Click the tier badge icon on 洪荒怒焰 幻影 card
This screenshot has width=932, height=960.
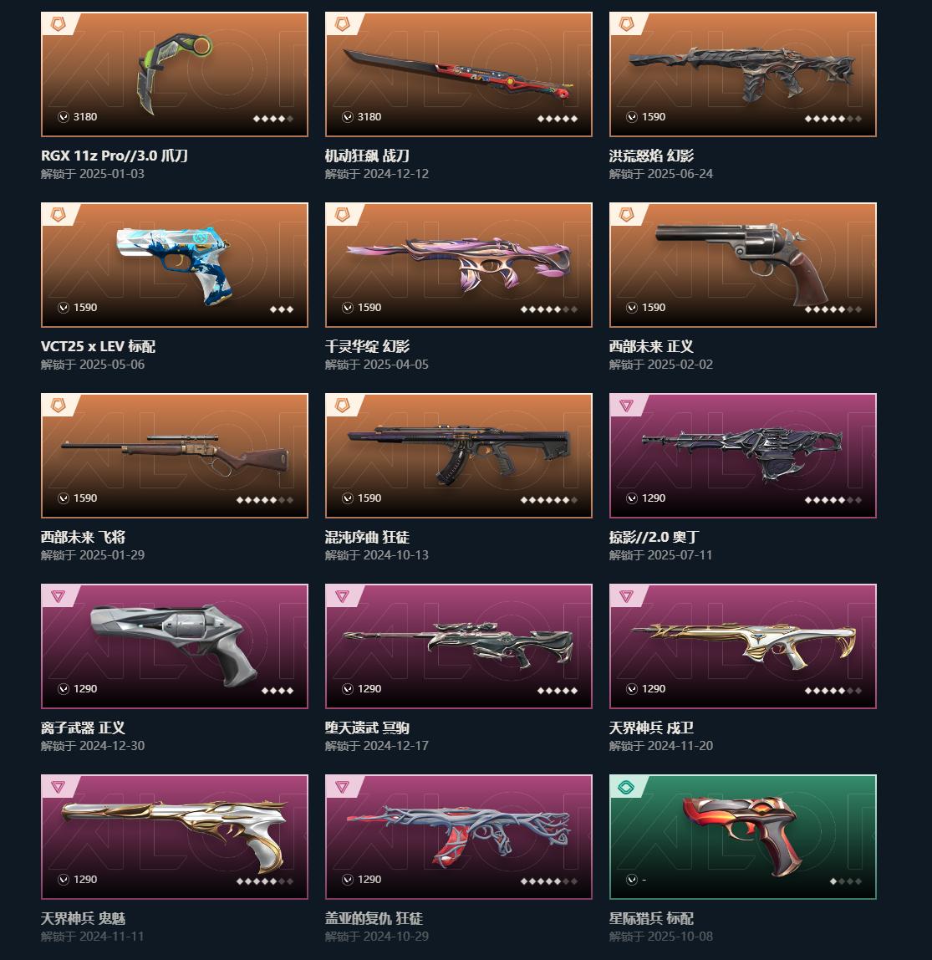click(627, 24)
